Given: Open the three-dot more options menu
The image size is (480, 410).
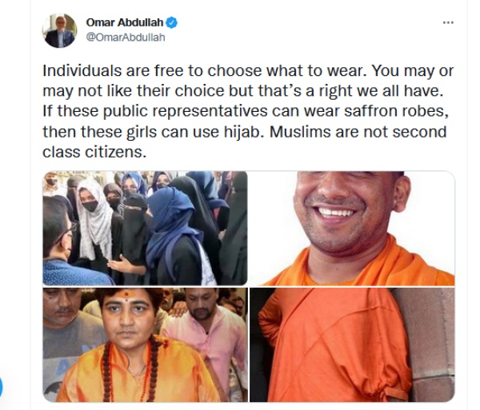Looking at the screenshot, I should point(448,22).
